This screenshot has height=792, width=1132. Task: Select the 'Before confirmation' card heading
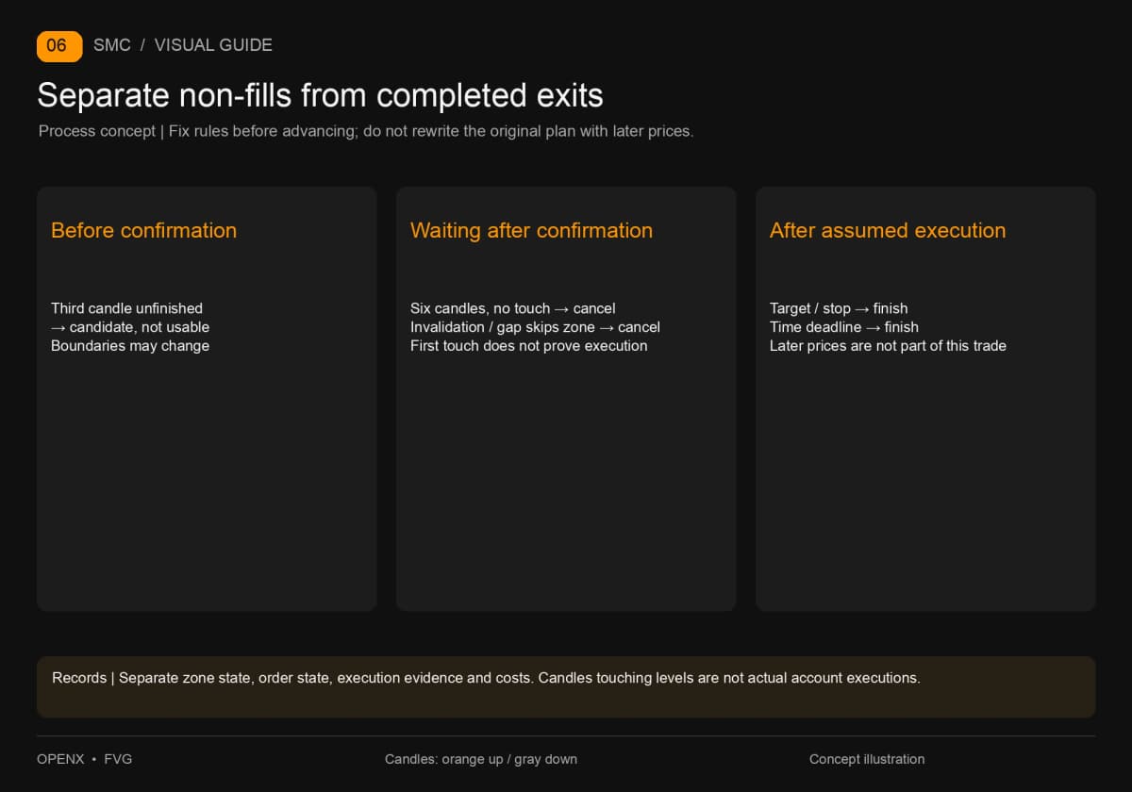tap(144, 230)
